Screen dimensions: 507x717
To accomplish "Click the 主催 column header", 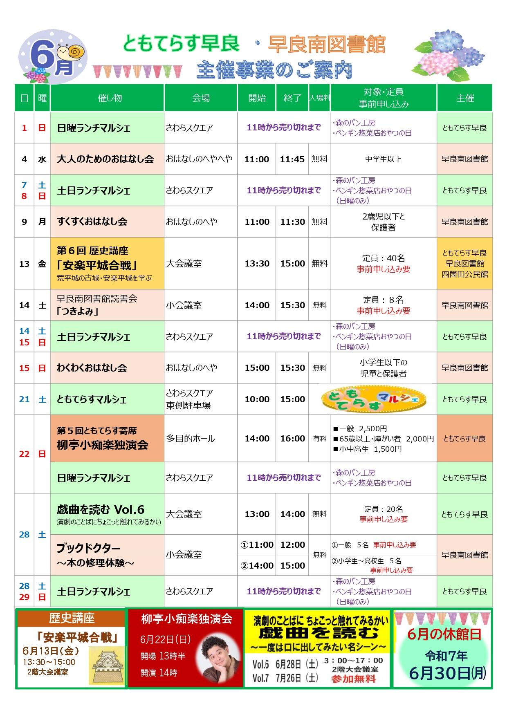I will tap(465, 98).
